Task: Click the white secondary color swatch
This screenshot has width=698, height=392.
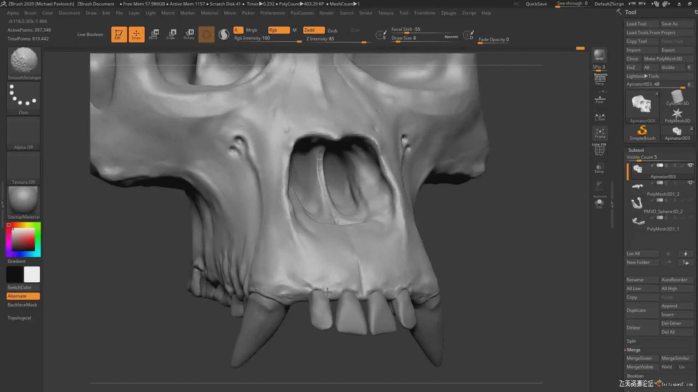Action: pos(32,274)
